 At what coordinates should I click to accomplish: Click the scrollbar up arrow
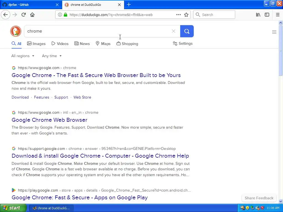(281, 23)
